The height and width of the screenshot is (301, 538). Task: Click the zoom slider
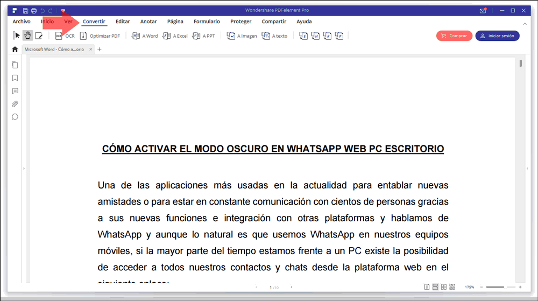click(500, 287)
